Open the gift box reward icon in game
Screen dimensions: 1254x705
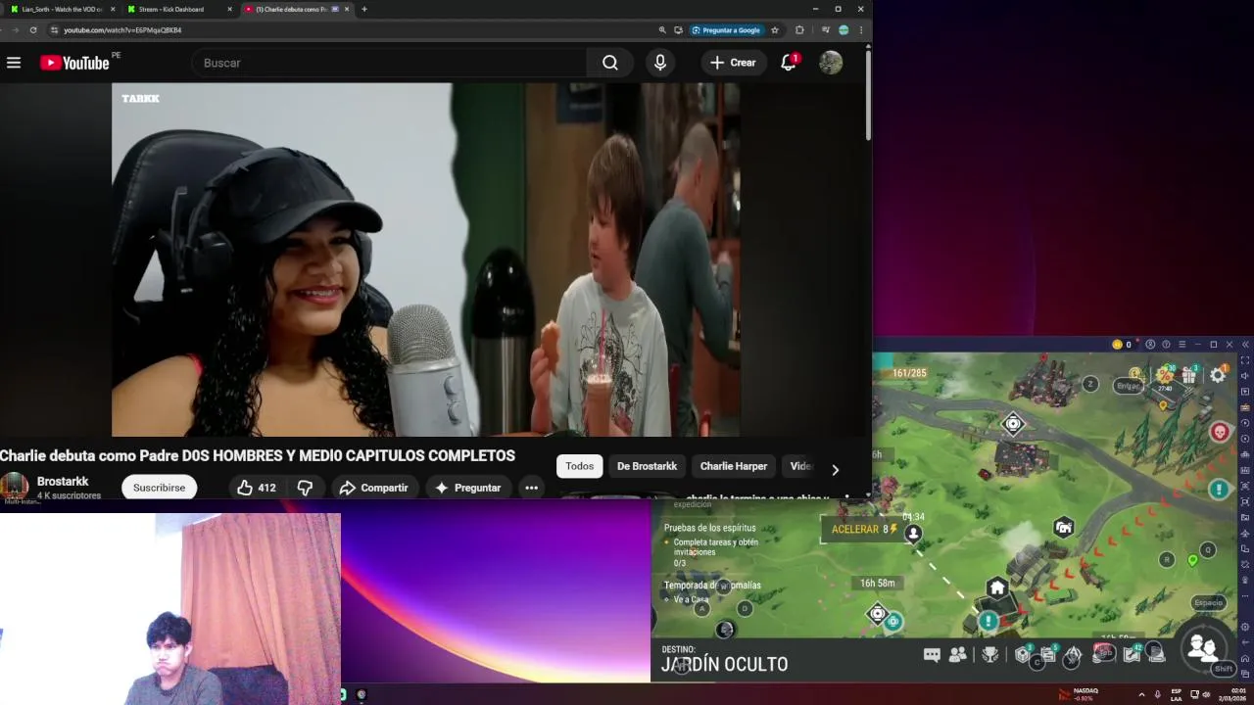click(x=1189, y=375)
